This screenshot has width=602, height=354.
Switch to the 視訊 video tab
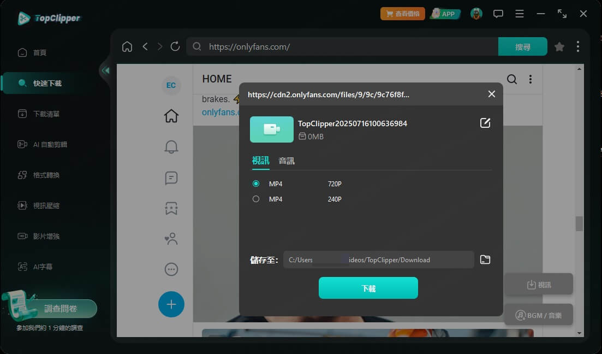point(260,161)
